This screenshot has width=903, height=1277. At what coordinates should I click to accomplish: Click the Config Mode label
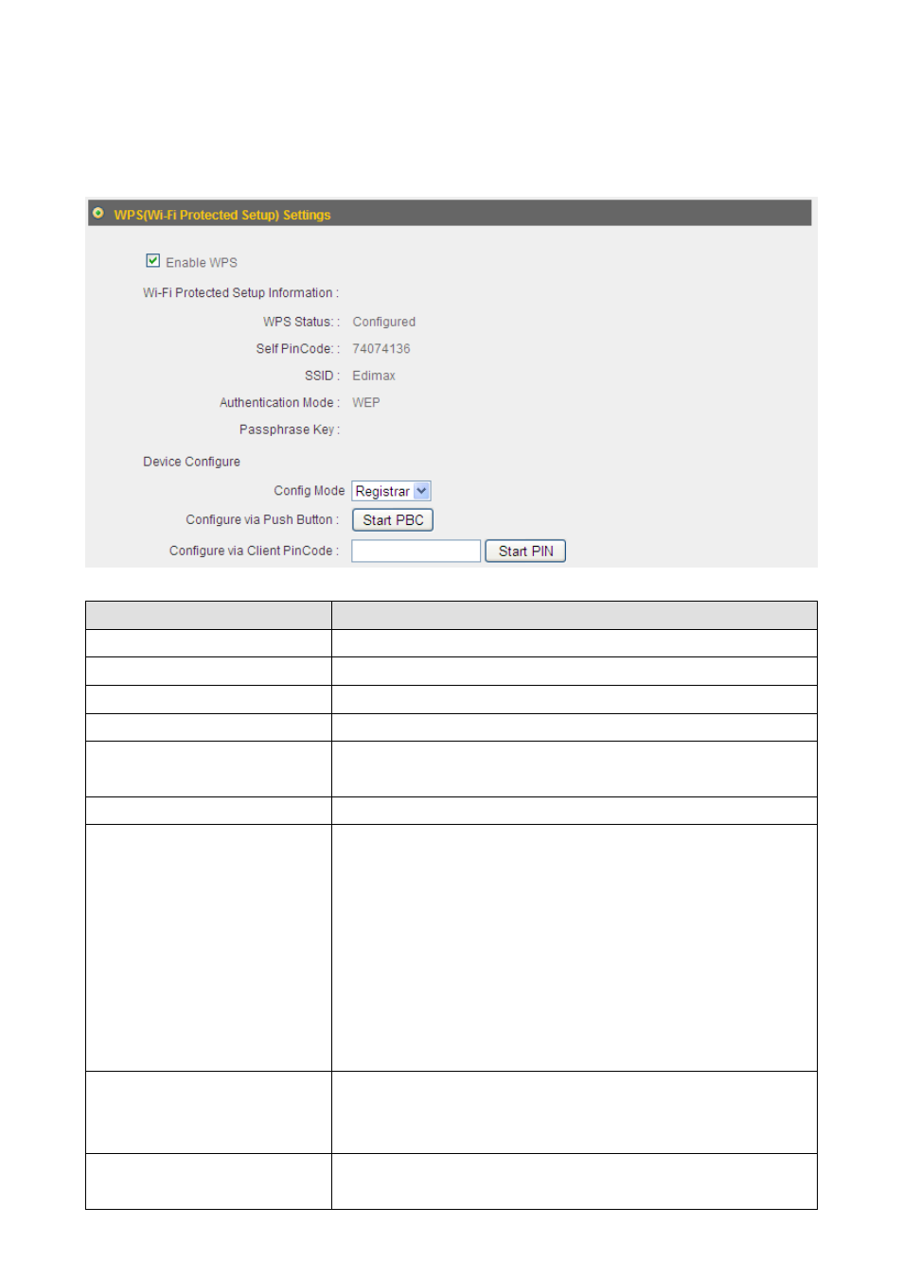coord(310,491)
